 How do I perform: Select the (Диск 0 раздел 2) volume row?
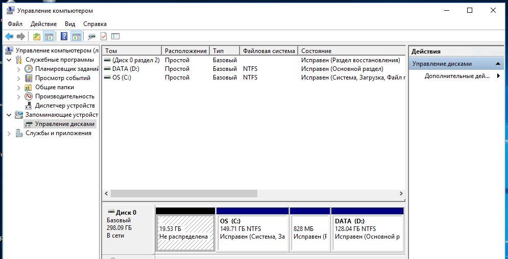[254, 60]
